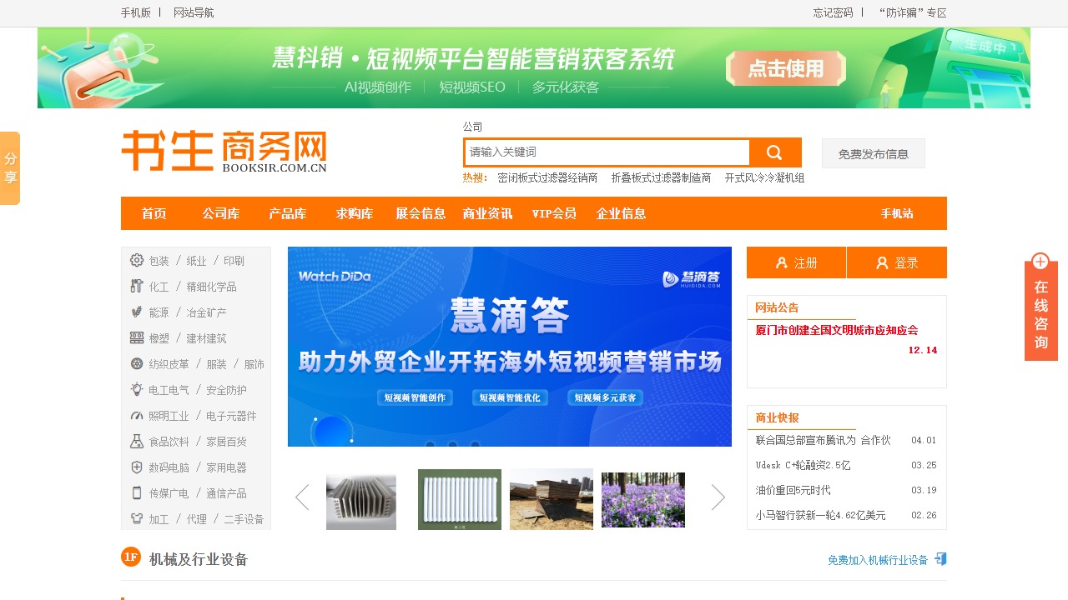
Task: Open the stacked timber product thumbnail
Action: tap(552, 499)
